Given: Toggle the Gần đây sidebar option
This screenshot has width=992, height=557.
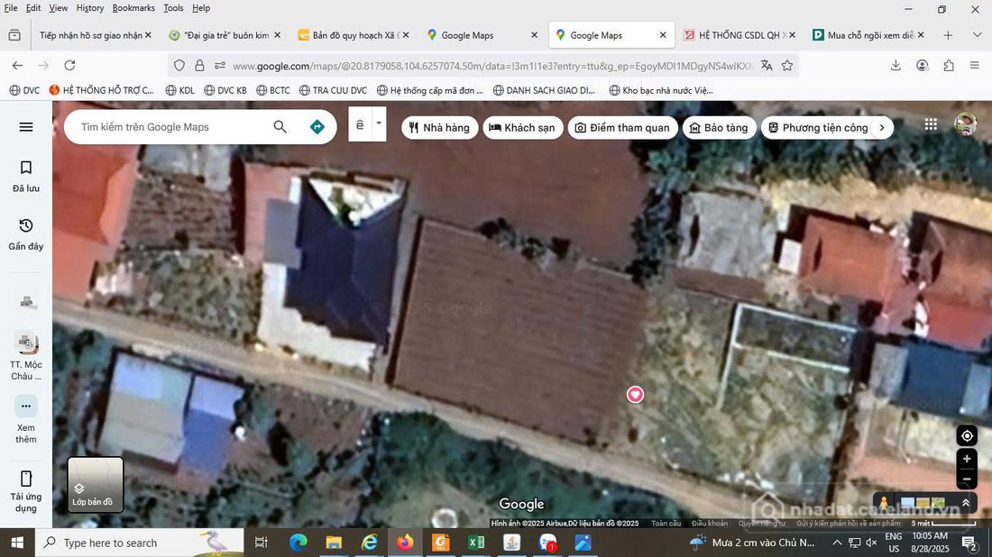Looking at the screenshot, I should 24,233.
